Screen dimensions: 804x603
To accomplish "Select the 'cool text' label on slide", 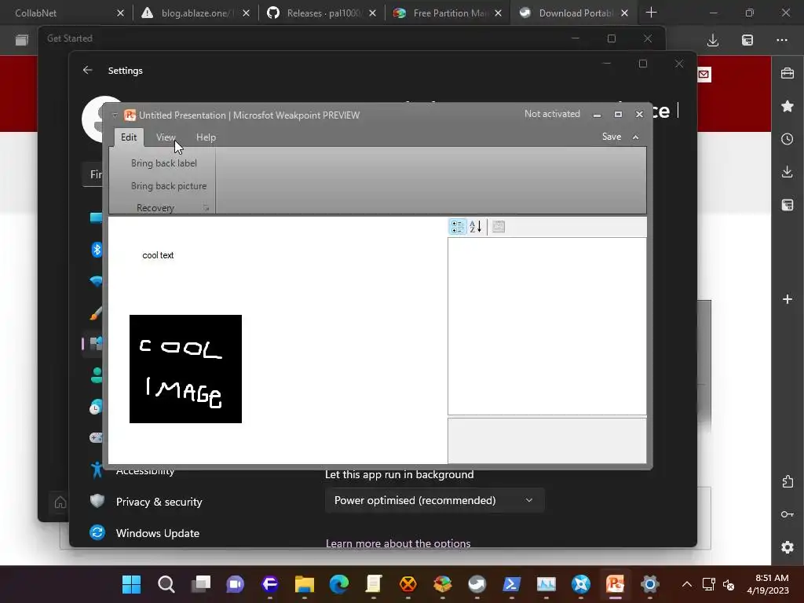I will point(158,255).
